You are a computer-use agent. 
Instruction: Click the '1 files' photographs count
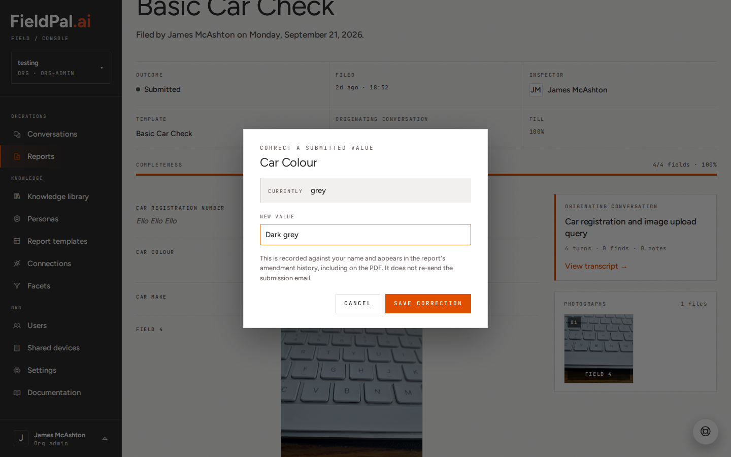693,304
